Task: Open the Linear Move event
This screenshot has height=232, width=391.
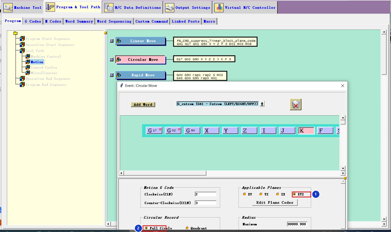Action: click(140, 41)
